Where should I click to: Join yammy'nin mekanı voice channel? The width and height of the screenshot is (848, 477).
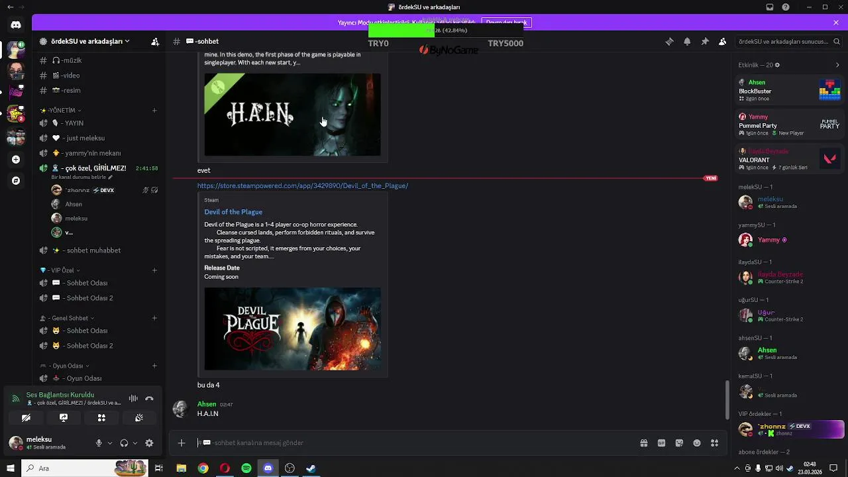[x=99, y=153]
